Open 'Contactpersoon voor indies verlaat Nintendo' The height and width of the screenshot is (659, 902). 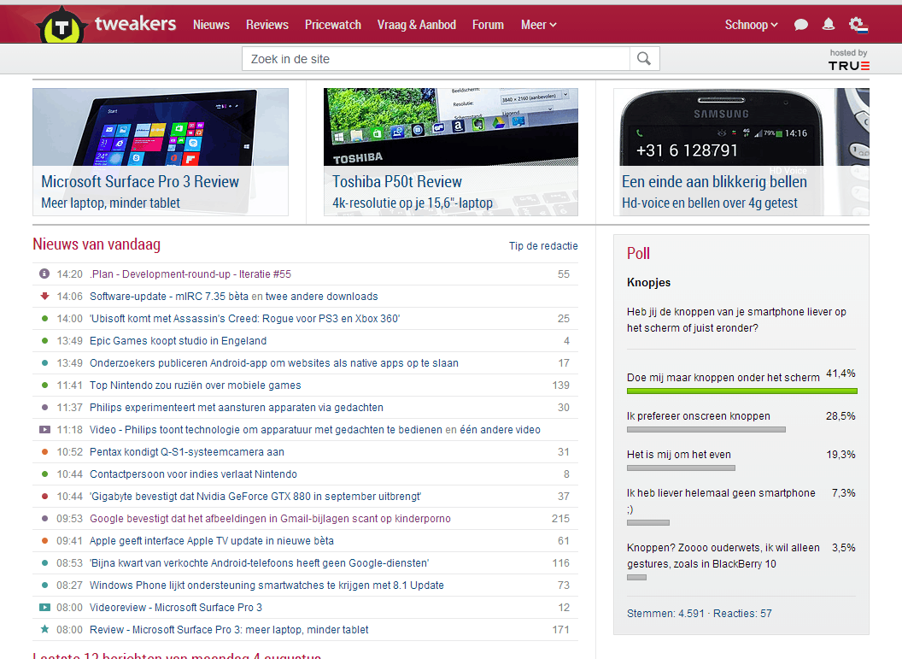pos(193,474)
